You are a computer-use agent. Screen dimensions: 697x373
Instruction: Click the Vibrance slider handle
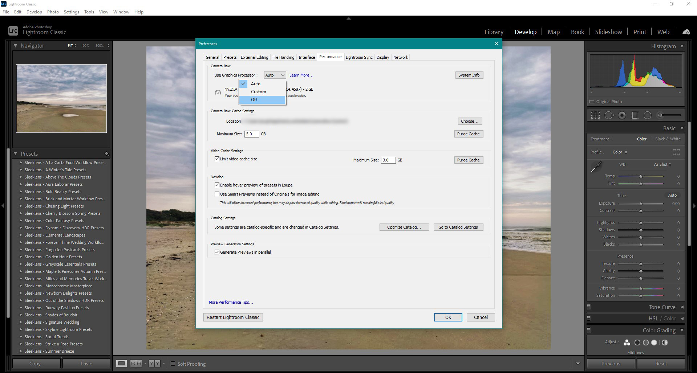641,288
